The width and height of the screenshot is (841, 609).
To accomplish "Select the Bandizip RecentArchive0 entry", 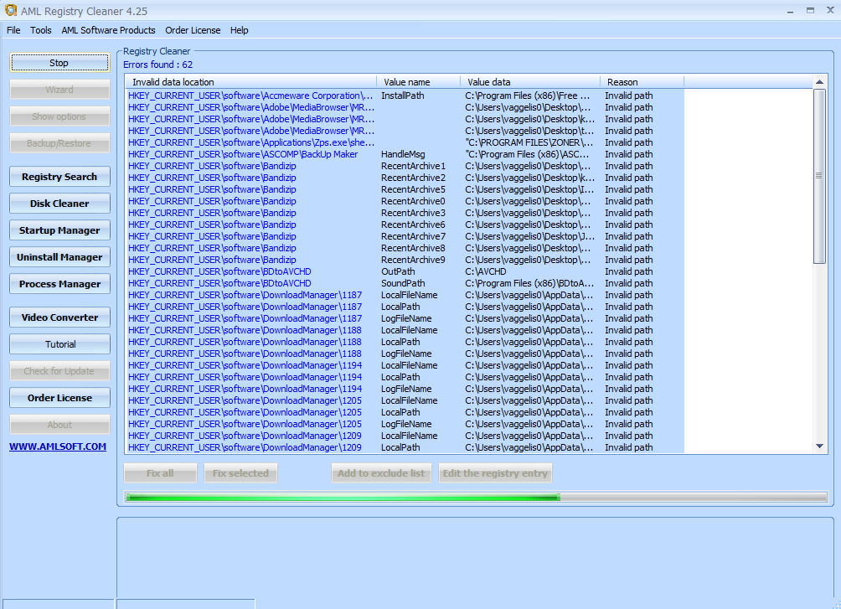I will (405, 201).
